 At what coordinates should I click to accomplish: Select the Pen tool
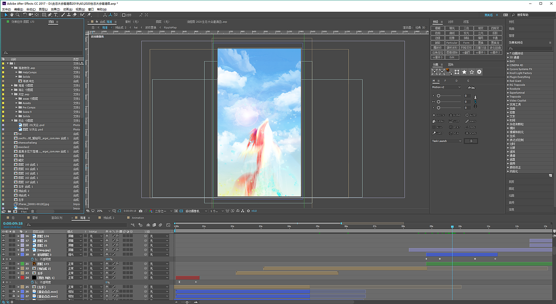[x=50, y=15]
